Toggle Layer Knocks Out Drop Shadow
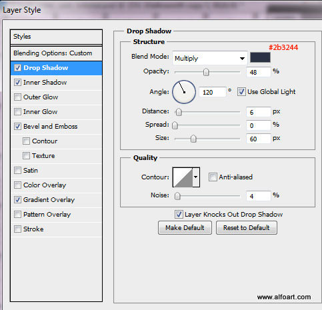Viewport: 322px width, 310px height. pyautogui.click(x=179, y=215)
